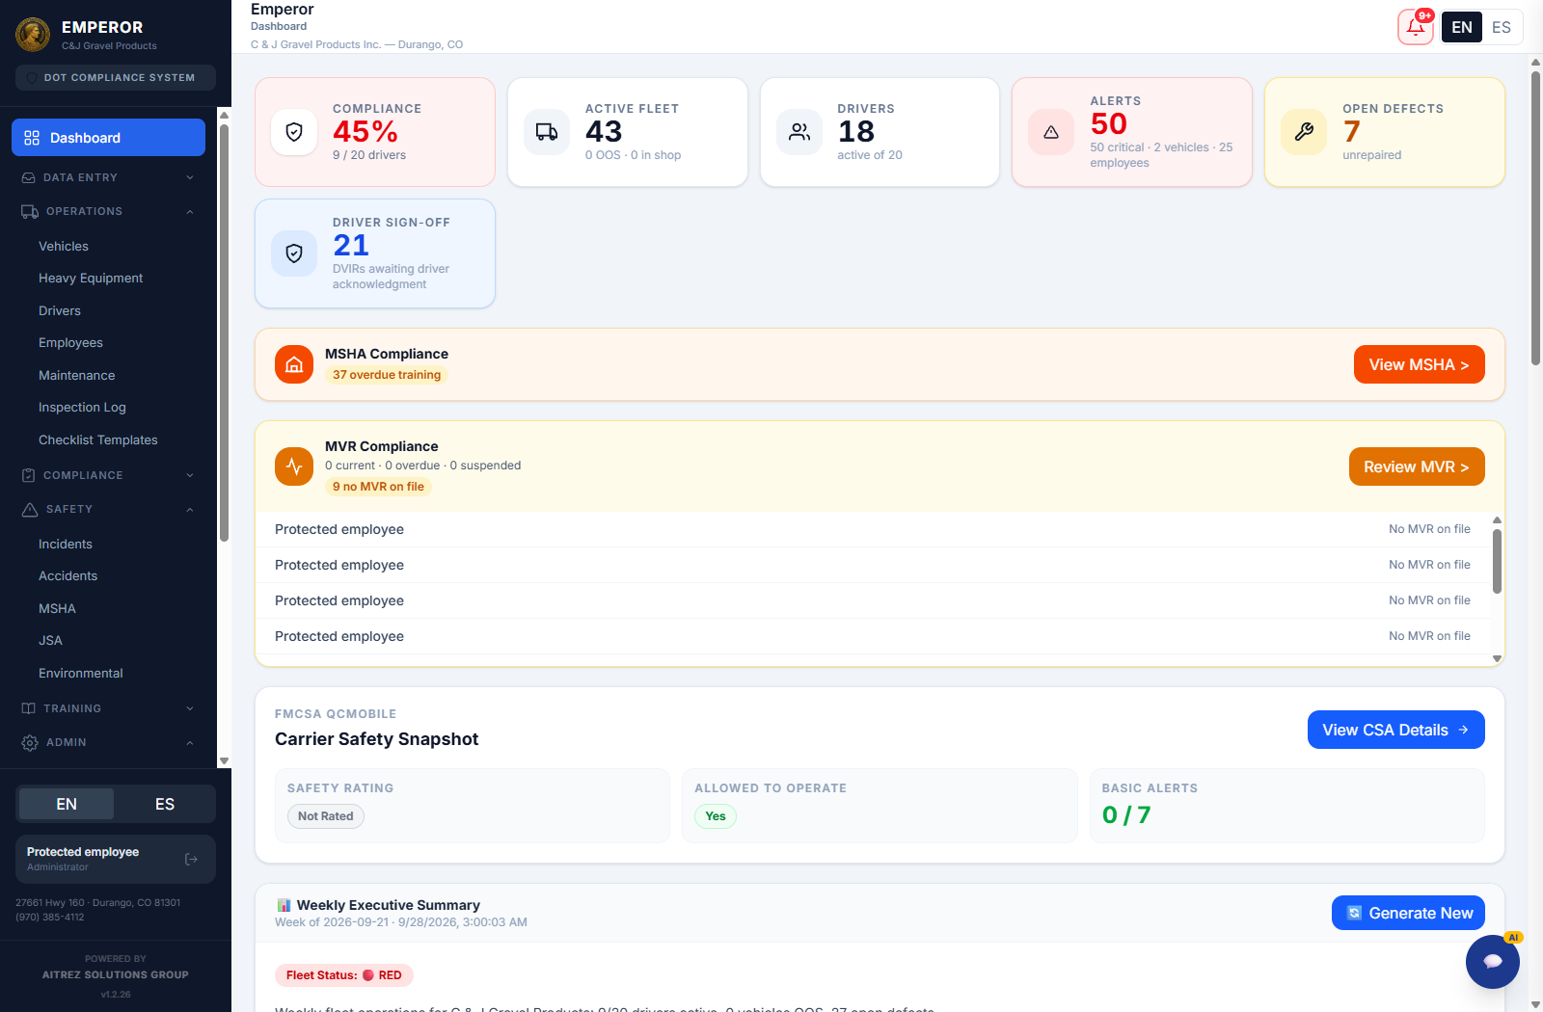The width and height of the screenshot is (1543, 1012).
Task: Click the MVR list scrollbar thumb
Action: 1497,561
